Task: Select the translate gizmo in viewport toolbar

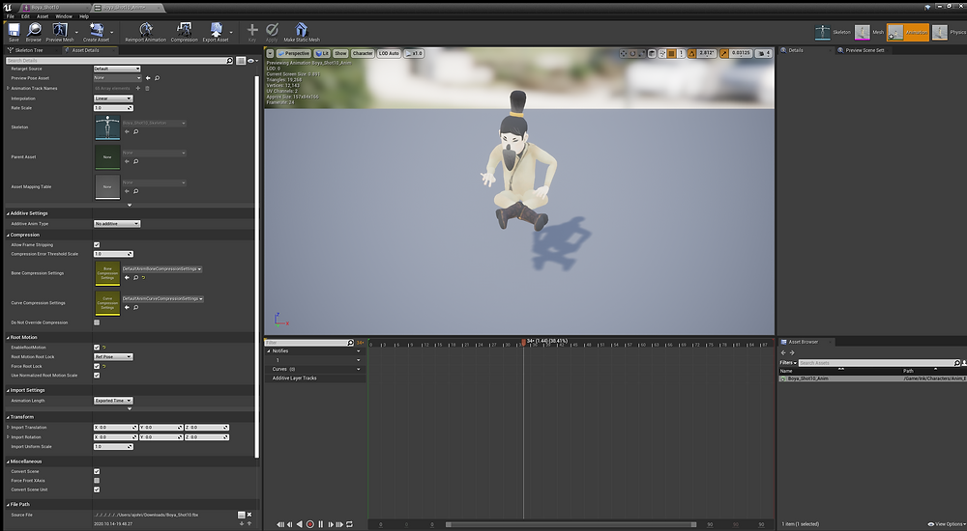Action: (x=624, y=54)
